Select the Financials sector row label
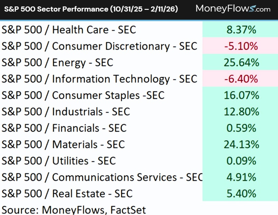 tap(64, 128)
